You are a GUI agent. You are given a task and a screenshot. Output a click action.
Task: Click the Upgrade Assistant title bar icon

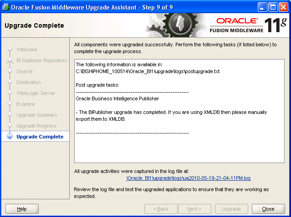(x=5, y=7)
